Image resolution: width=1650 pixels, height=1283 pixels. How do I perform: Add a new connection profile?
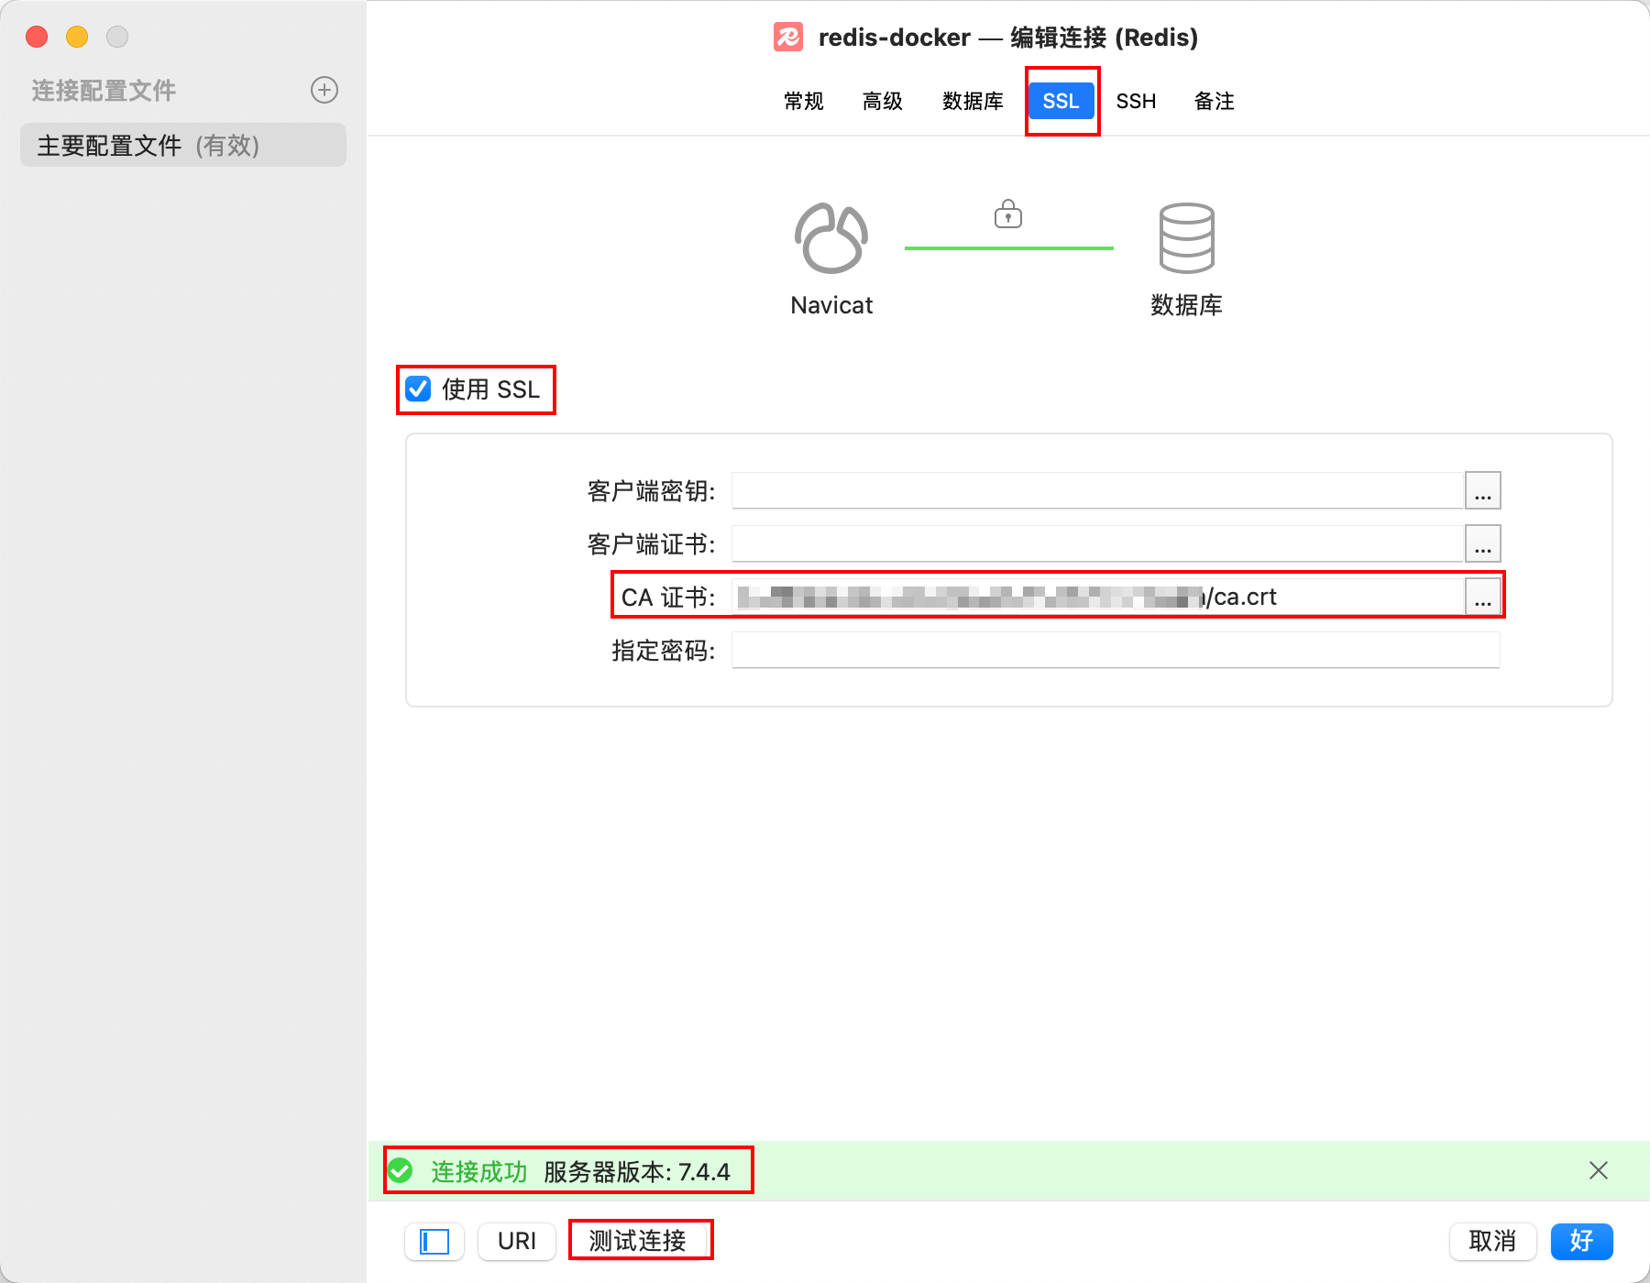click(x=324, y=90)
